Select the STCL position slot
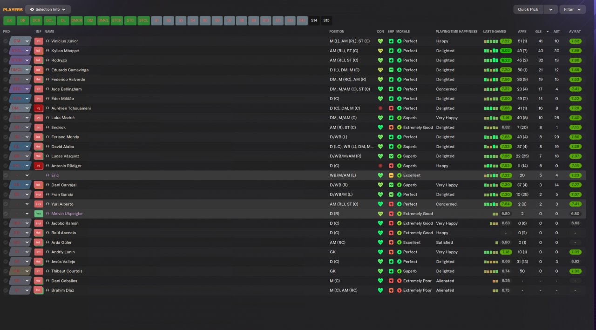 click(x=144, y=20)
